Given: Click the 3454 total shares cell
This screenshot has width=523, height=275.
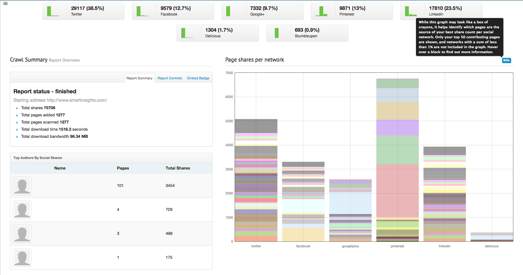Looking at the screenshot, I should (170, 186).
